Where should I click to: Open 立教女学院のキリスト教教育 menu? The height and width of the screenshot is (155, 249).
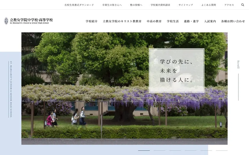click(x=122, y=21)
